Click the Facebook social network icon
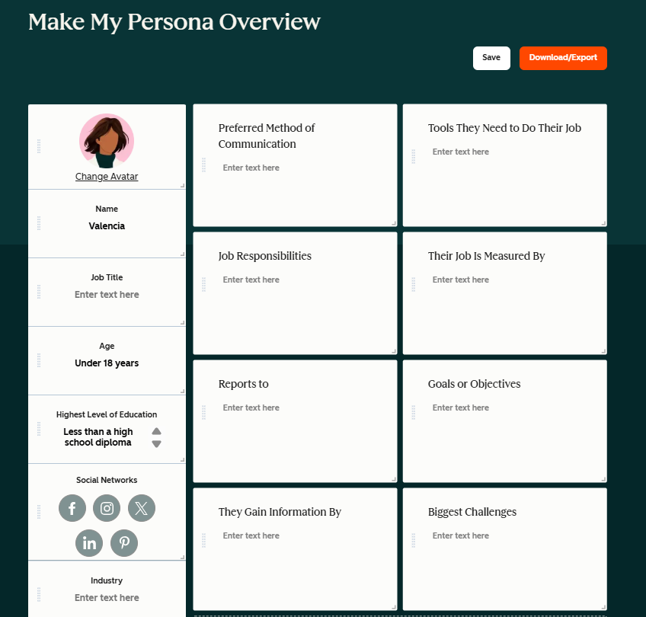This screenshot has height=617, width=646. (x=72, y=509)
